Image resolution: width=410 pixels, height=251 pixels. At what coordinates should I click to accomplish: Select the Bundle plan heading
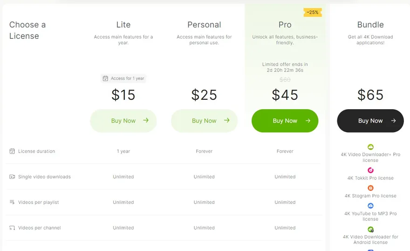(370, 25)
